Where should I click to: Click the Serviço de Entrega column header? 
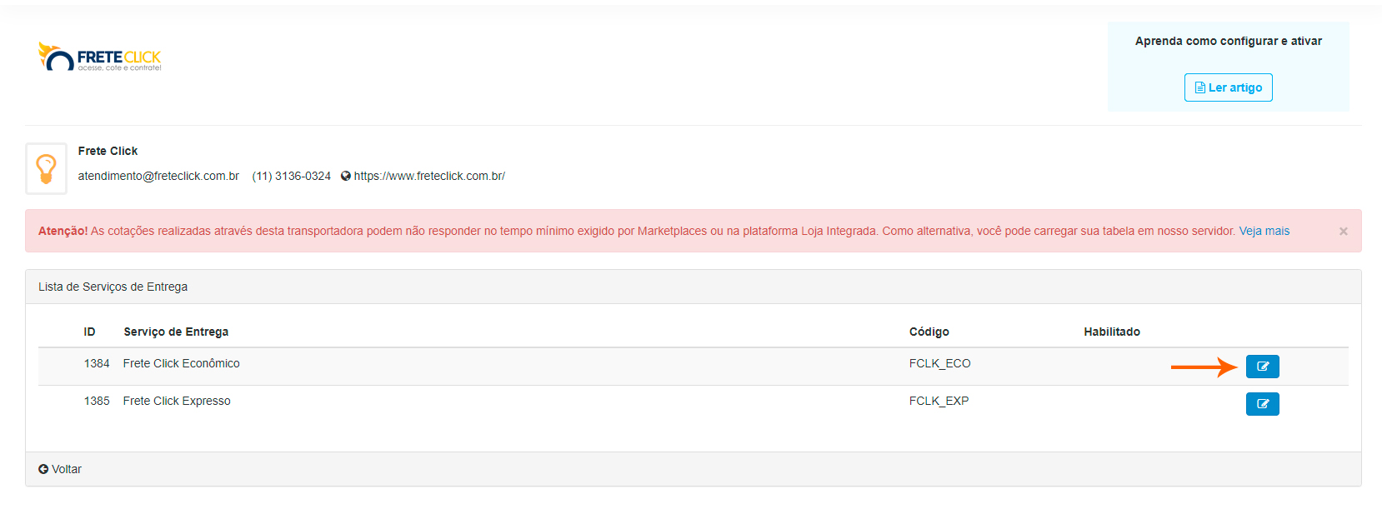coord(176,332)
